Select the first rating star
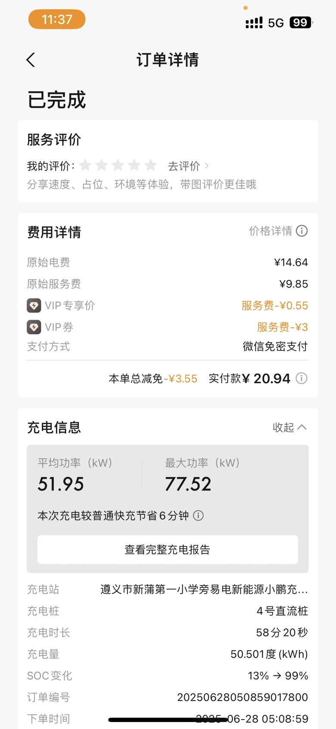This screenshot has width=336, height=729. point(85,165)
